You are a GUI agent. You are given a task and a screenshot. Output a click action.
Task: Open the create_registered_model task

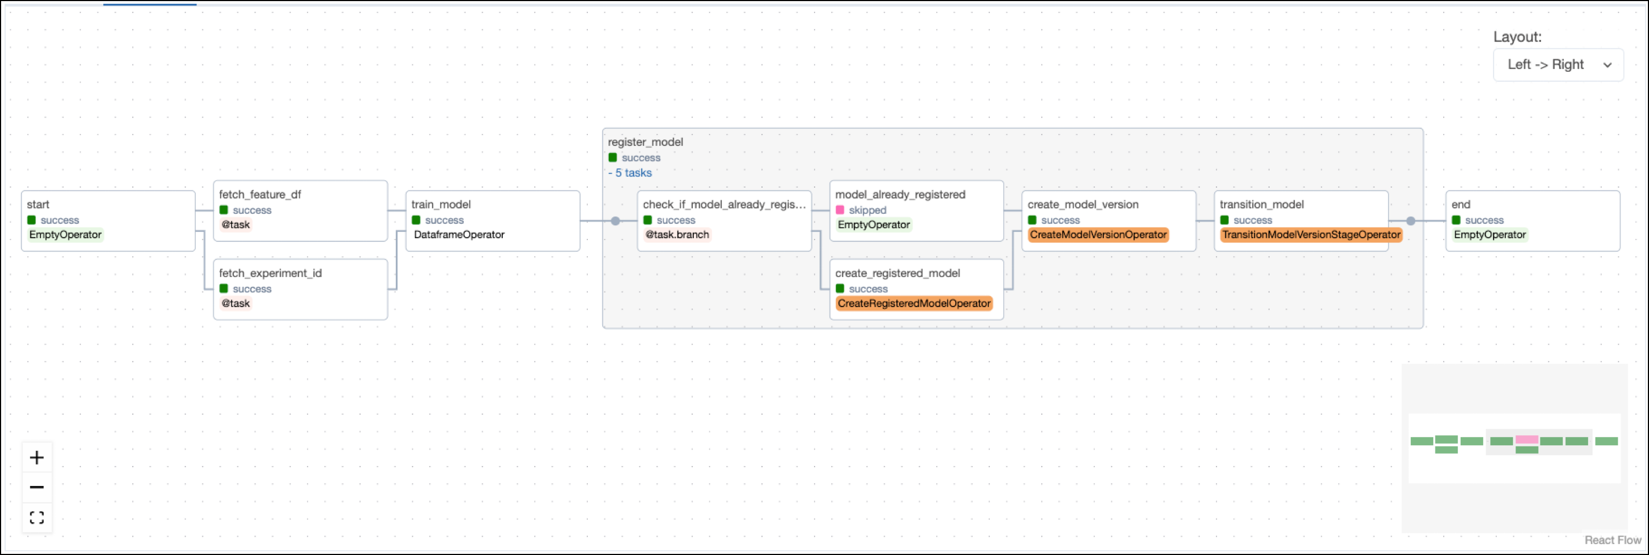click(x=916, y=289)
